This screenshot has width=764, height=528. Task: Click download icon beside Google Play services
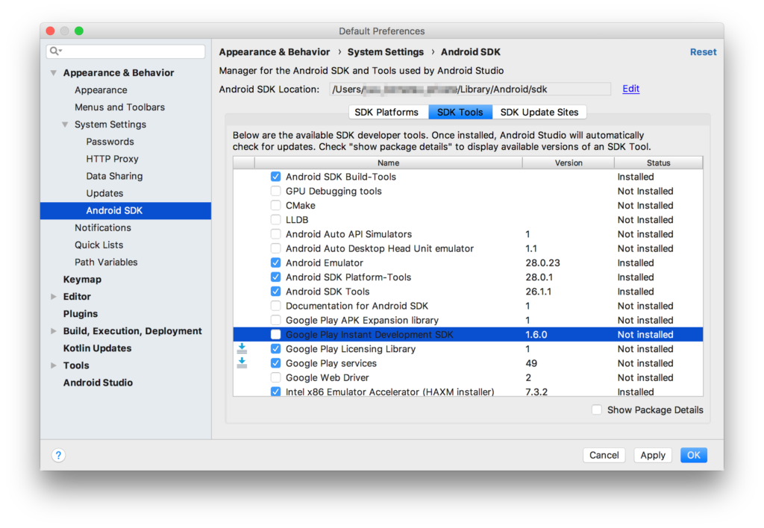pyautogui.click(x=242, y=363)
